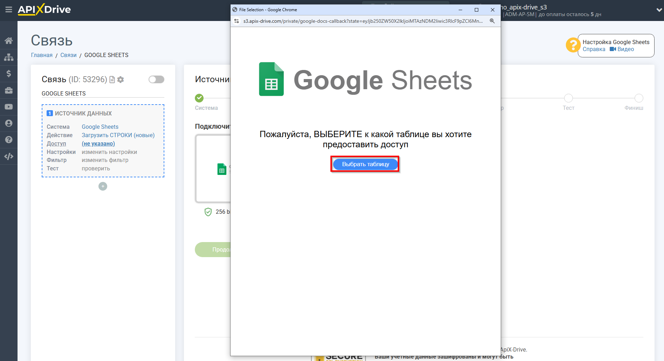Open the YouTube icon in the sidebar
Viewport: 664px width, 361px height.
pos(9,107)
